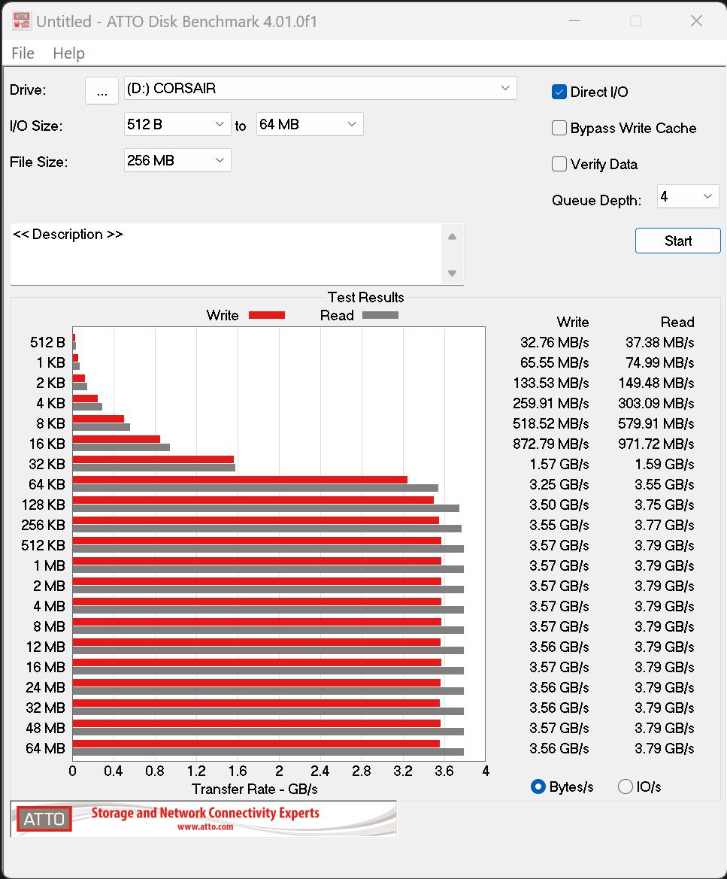The image size is (727, 879).
Task: Click the red Write legend swatch
Action: point(267,315)
